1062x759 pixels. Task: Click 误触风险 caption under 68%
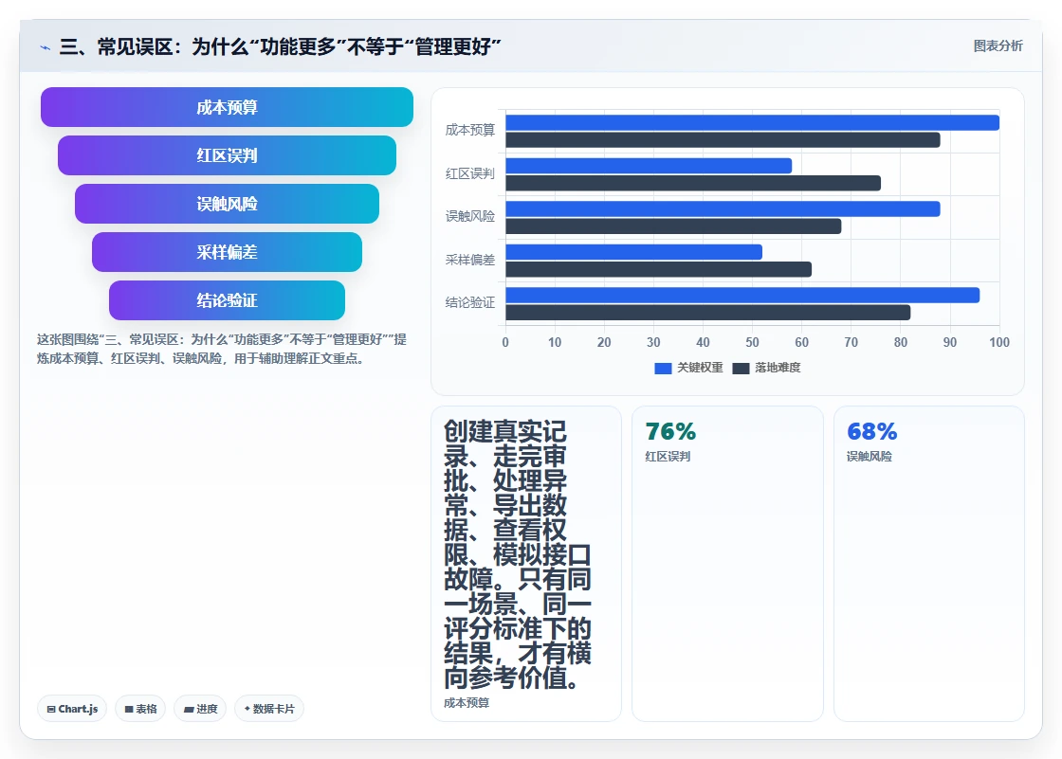(869, 457)
